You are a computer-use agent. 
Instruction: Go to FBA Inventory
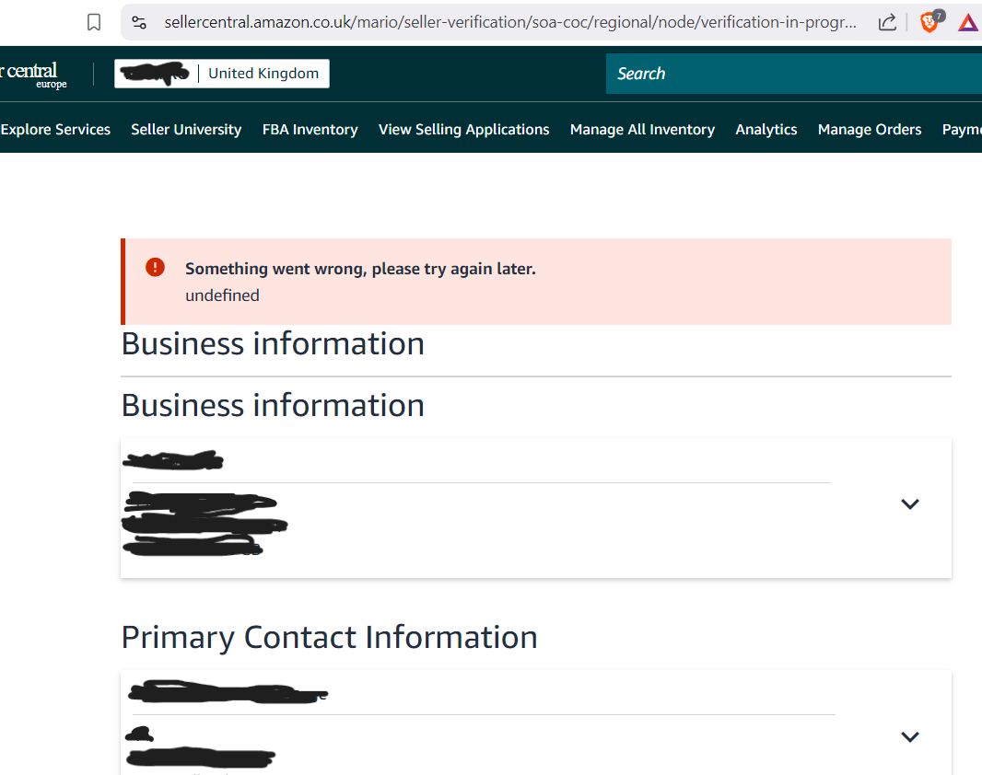click(310, 130)
